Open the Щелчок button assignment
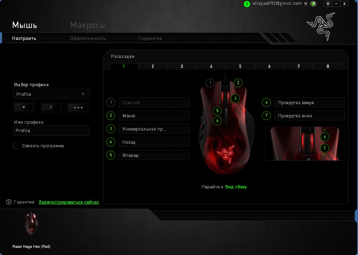The height and width of the screenshot is (255, 358). [x=154, y=103]
